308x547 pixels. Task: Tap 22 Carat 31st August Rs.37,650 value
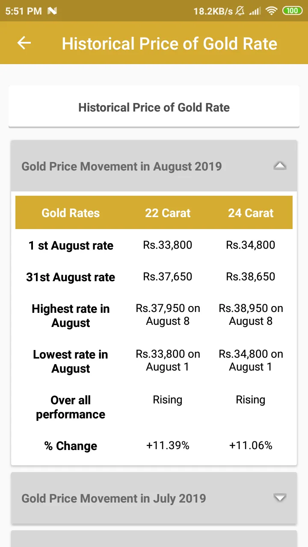tap(168, 276)
